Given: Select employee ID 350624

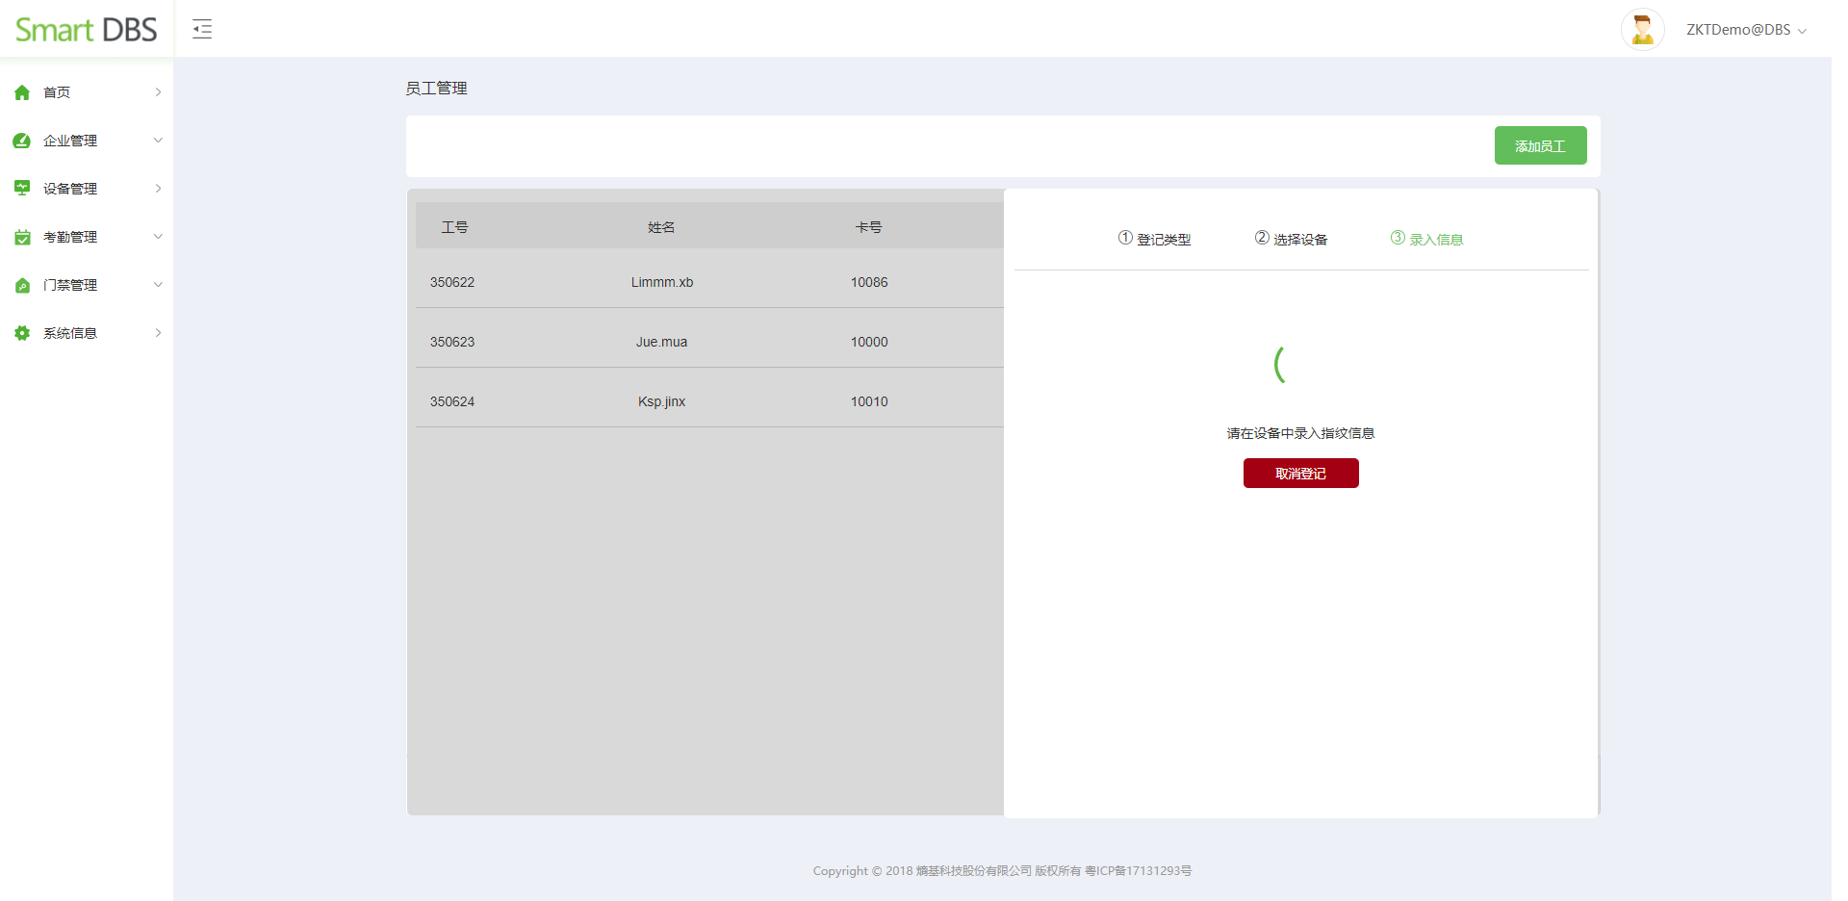Looking at the screenshot, I should [x=452, y=401].
